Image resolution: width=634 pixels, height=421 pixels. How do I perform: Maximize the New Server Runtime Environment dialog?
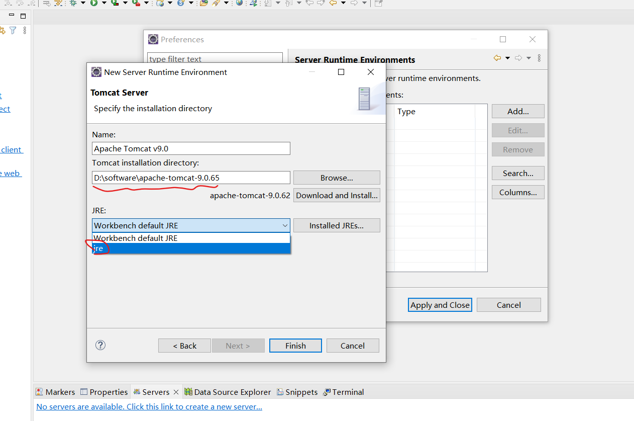point(341,72)
